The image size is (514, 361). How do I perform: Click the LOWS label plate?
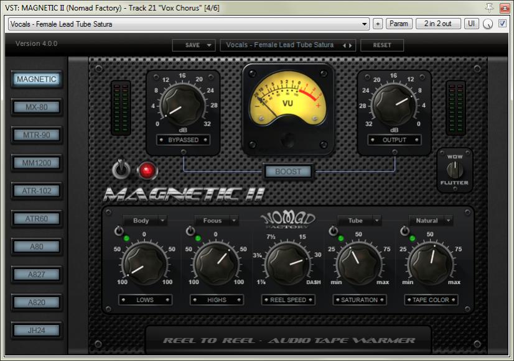click(x=145, y=299)
